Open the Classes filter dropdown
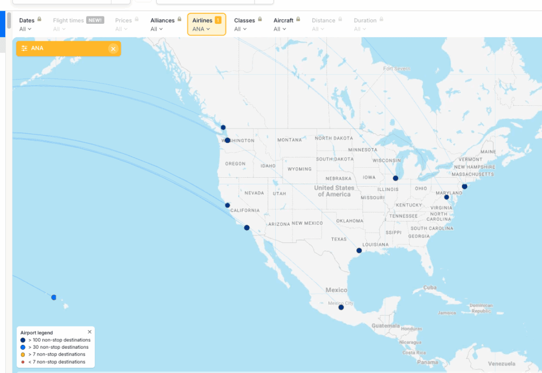Image resolution: width=542 pixels, height=373 pixels. click(248, 24)
